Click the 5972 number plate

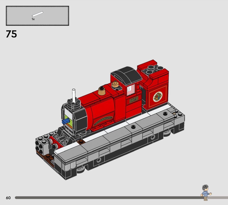pos(134,99)
